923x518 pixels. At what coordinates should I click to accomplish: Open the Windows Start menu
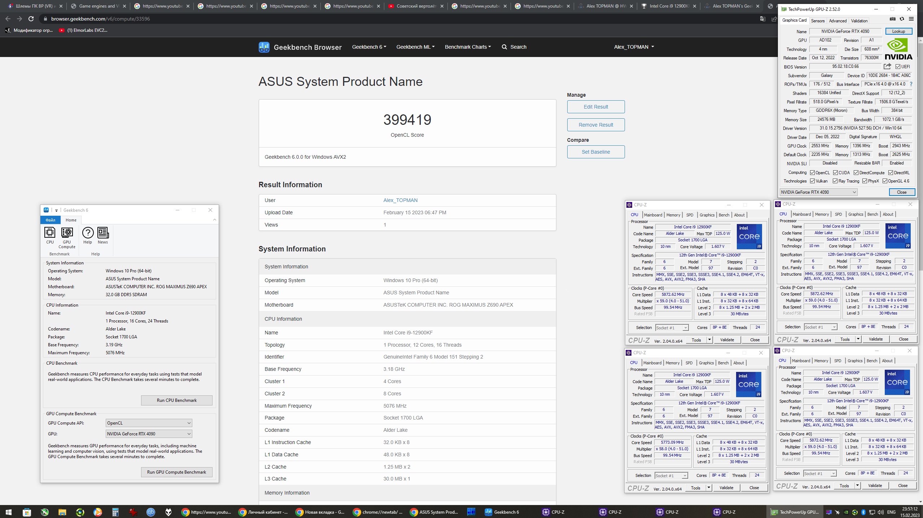[x=9, y=512]
